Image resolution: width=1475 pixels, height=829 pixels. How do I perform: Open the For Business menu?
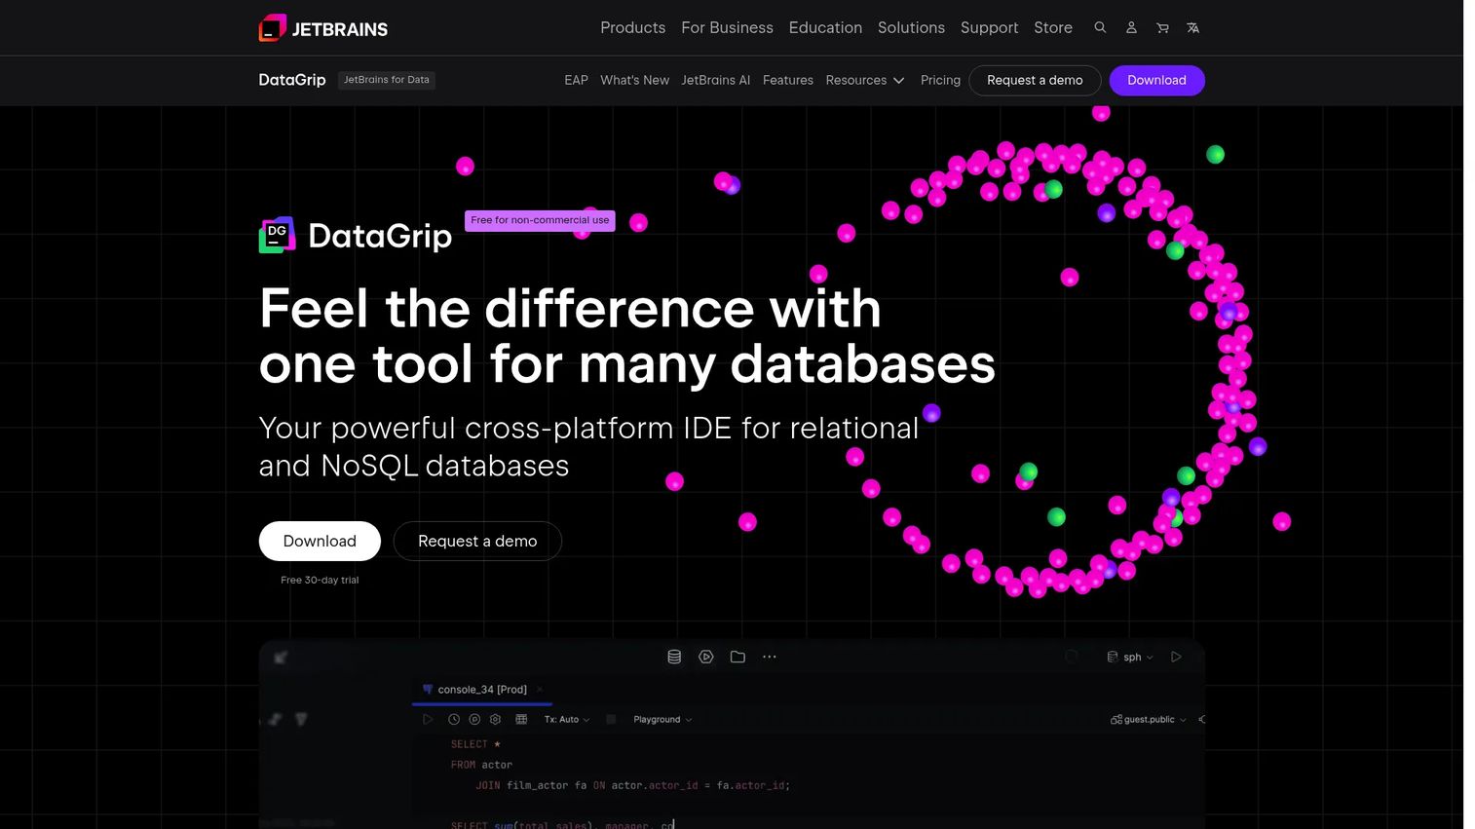tap(727, 27)
